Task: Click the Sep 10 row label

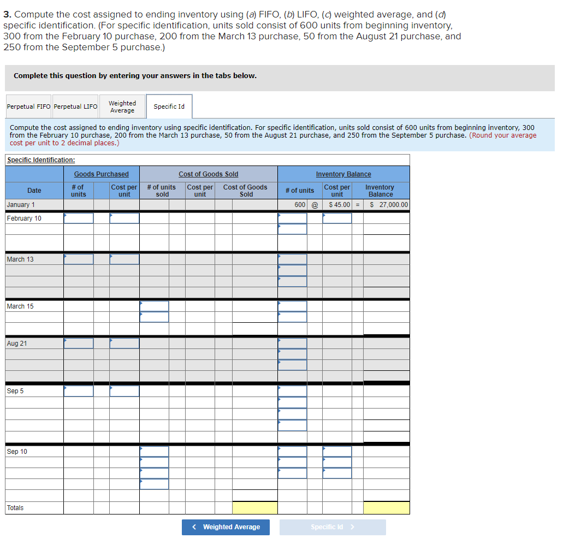Action: coord(17,452)
